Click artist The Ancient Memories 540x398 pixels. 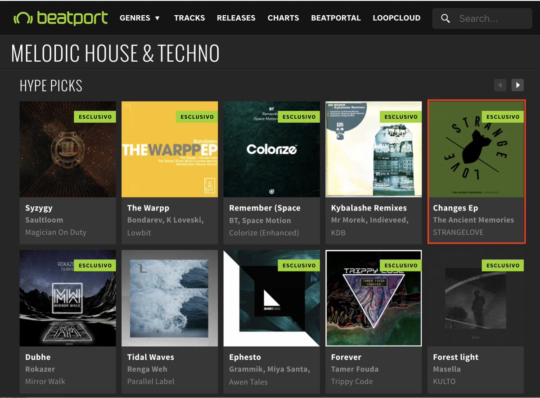point(473,220)
